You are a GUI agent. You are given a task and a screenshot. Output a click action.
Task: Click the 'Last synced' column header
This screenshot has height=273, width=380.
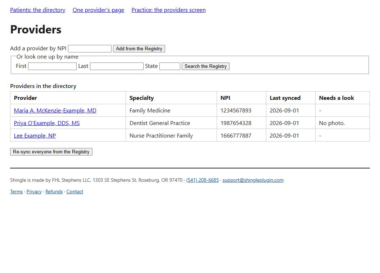coord(291,98)
